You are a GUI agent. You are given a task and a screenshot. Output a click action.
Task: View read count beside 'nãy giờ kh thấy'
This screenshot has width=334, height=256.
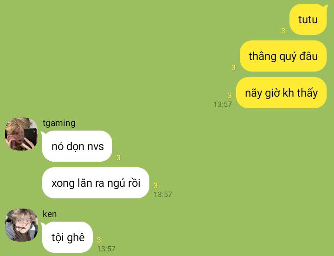[x=230, y=95]
